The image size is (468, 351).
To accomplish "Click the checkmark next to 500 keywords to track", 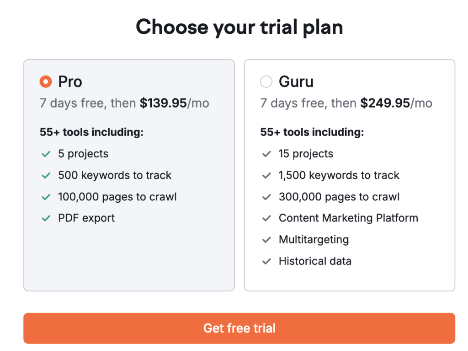I will tap(45, 175).
